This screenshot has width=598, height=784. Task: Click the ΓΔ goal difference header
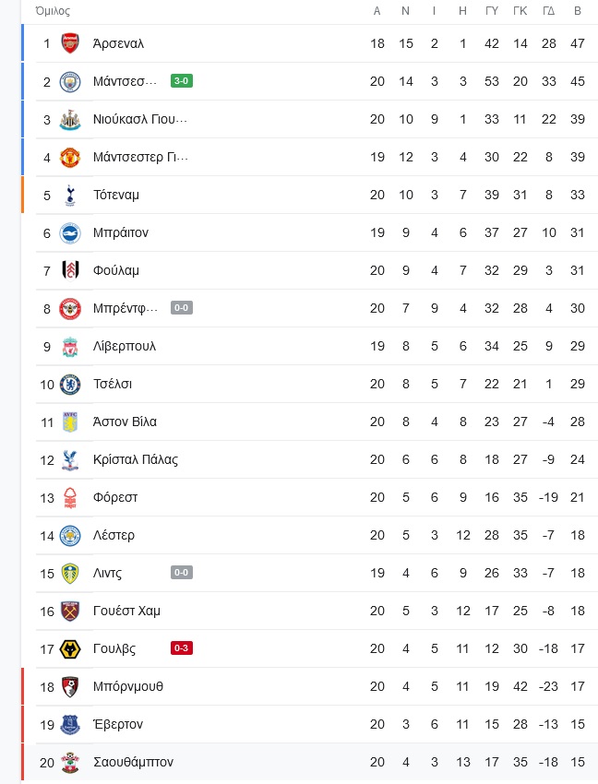pos(549,10)
